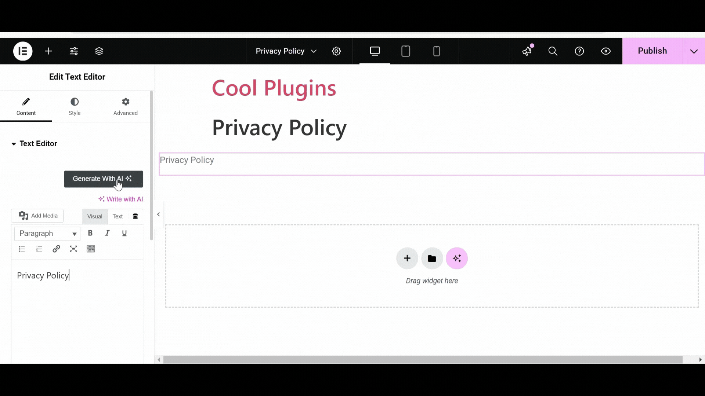Open Site Settings sliders icon
This screenshot has height=396, width=705.
[x=74, y=51]
